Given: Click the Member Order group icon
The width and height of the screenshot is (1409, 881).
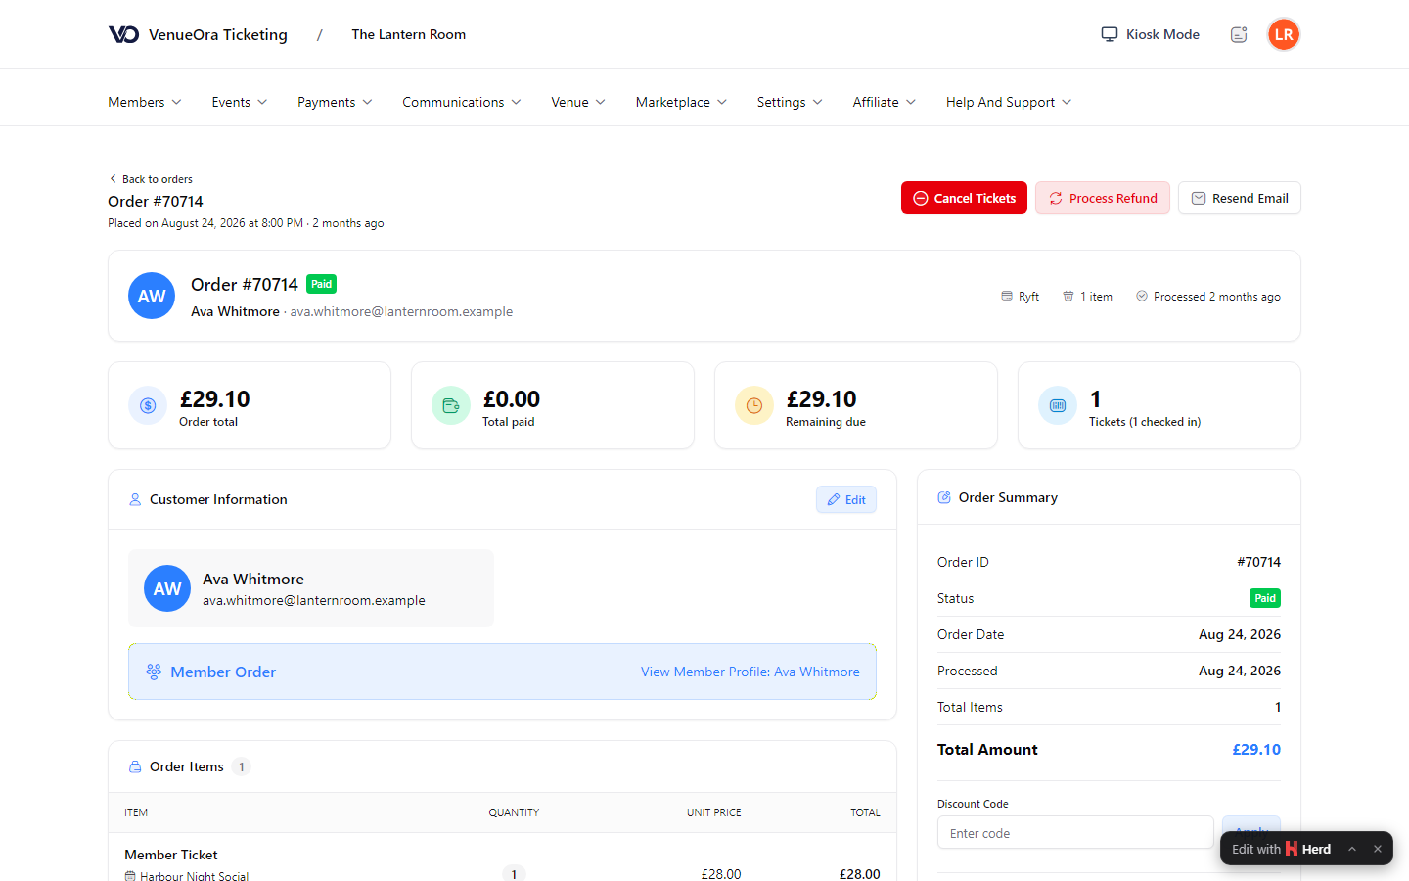Looking at the screenshot, I should coord(154,672).
